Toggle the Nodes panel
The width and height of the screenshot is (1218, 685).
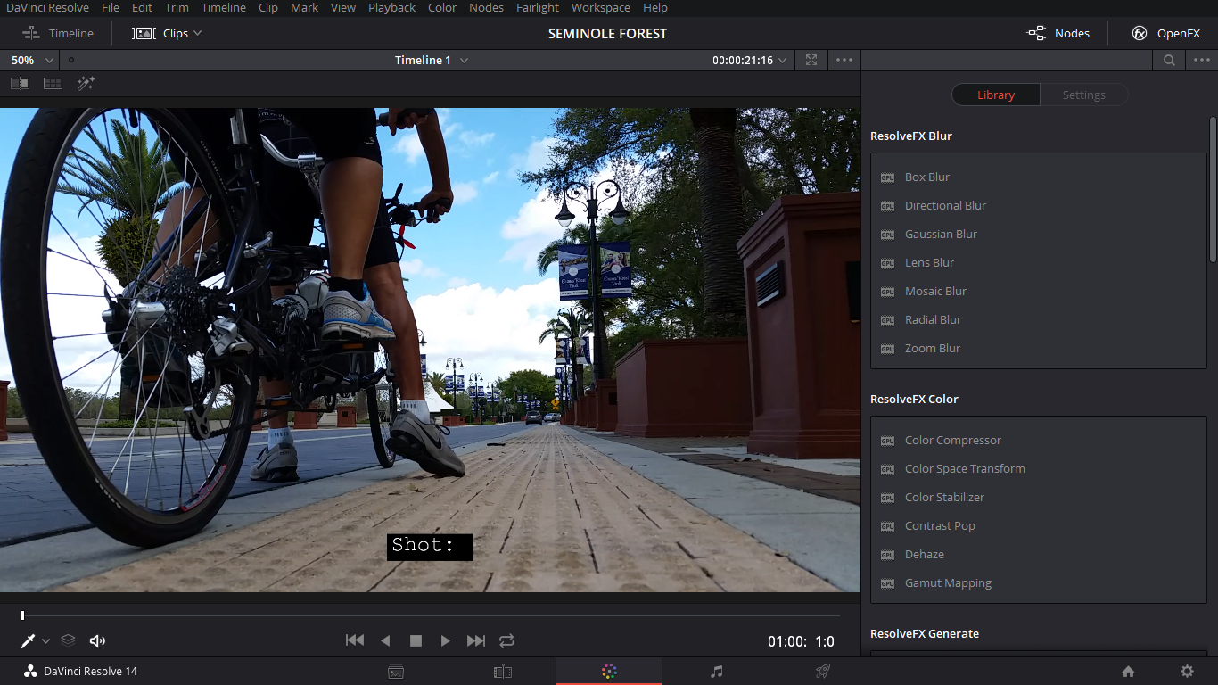tap(1058, 33)
